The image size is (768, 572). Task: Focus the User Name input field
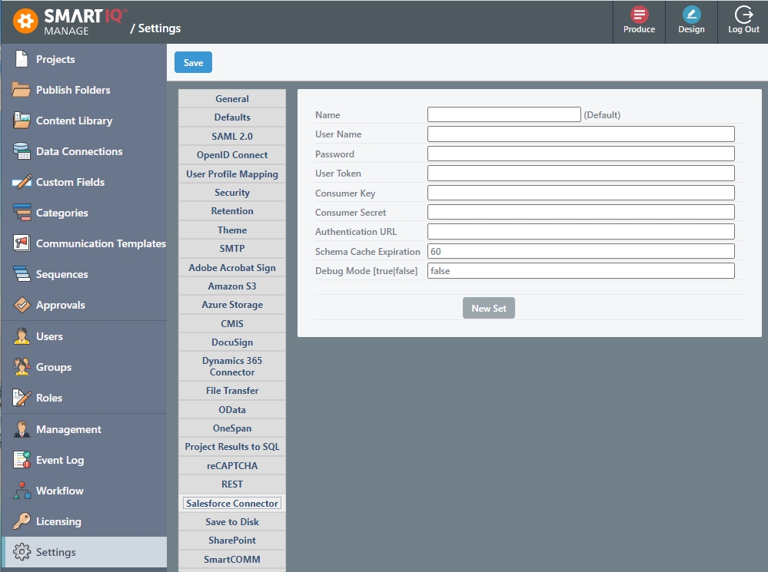(581, 134)
